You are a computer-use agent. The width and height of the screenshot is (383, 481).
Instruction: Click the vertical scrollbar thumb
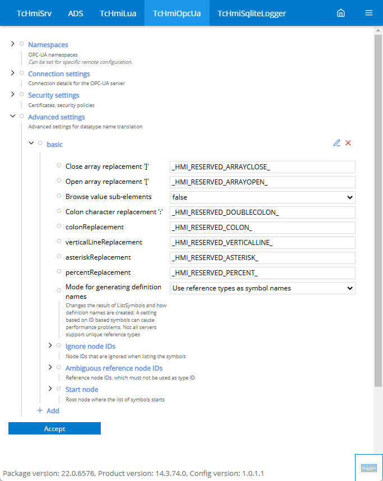[x=378, y=210]
